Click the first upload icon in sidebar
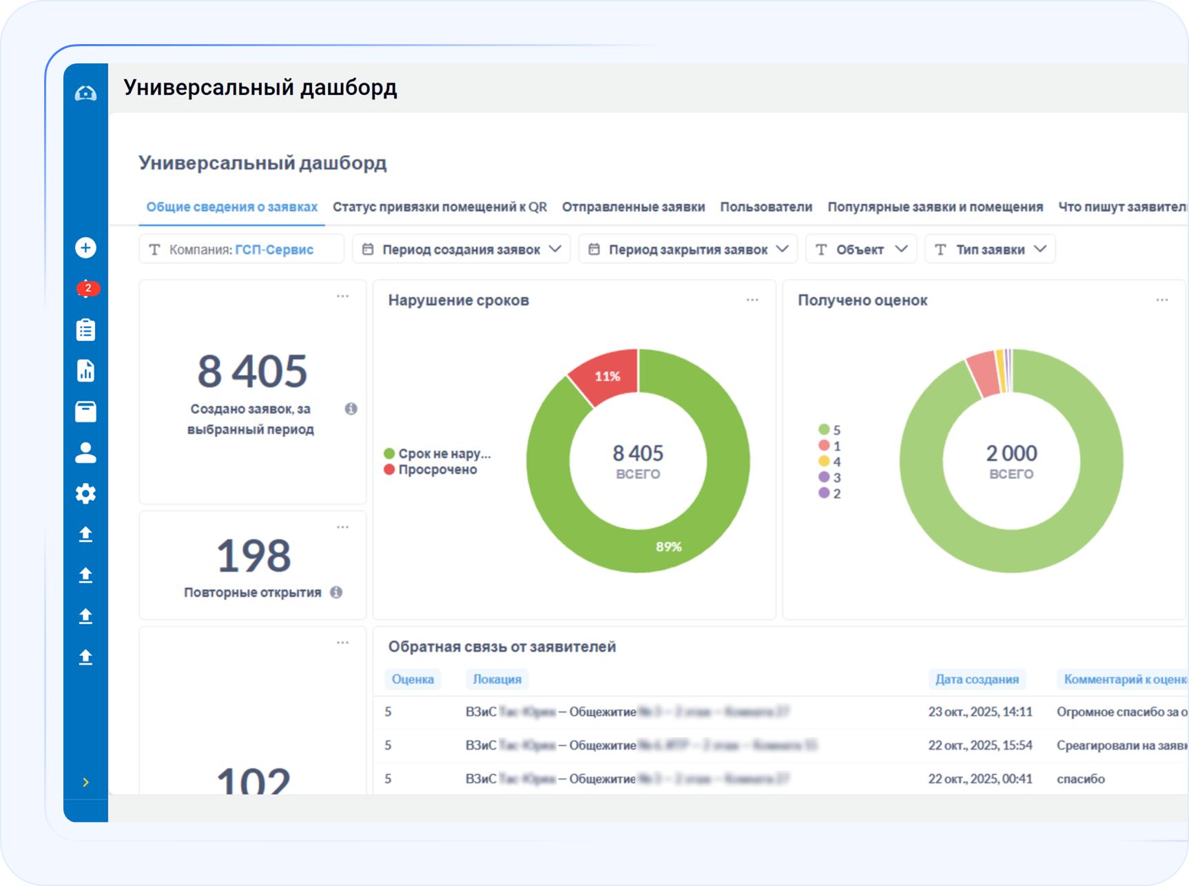 point(85,535)
